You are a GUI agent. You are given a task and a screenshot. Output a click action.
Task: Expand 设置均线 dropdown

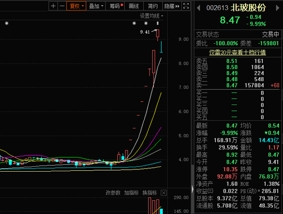152,16
